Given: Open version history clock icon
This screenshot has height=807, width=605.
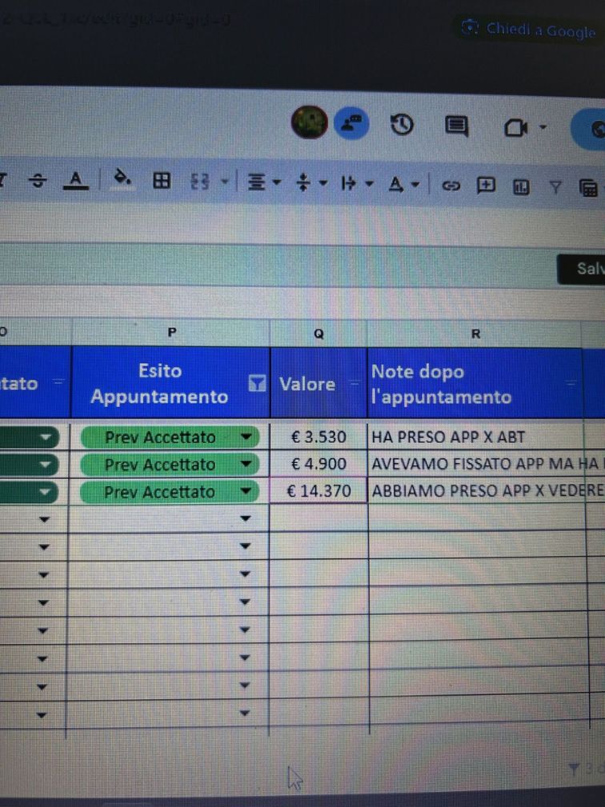Looking at the screenshot, I should [402, 125].
